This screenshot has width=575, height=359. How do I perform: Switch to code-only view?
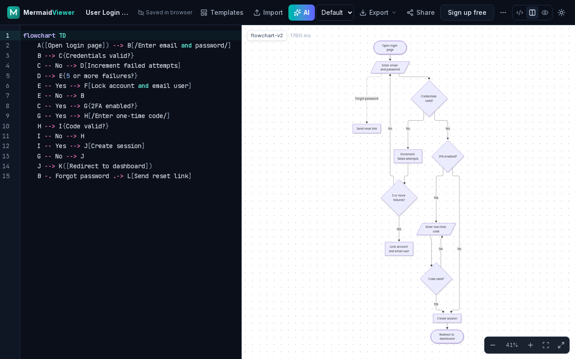[x=520, y=13]
